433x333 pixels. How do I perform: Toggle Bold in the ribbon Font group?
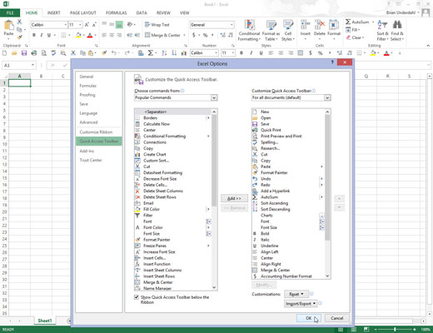tap(34, 35)
